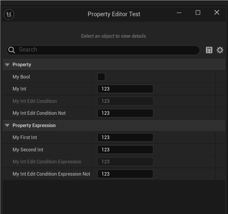Close the Property Editor Test window

(x=217, y=13)
